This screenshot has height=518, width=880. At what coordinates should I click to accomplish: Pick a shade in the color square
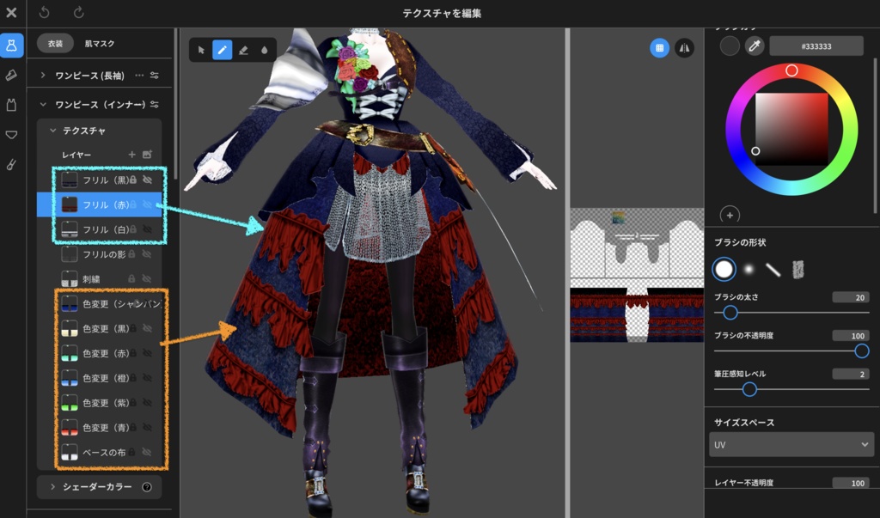[x=791, y=129]
